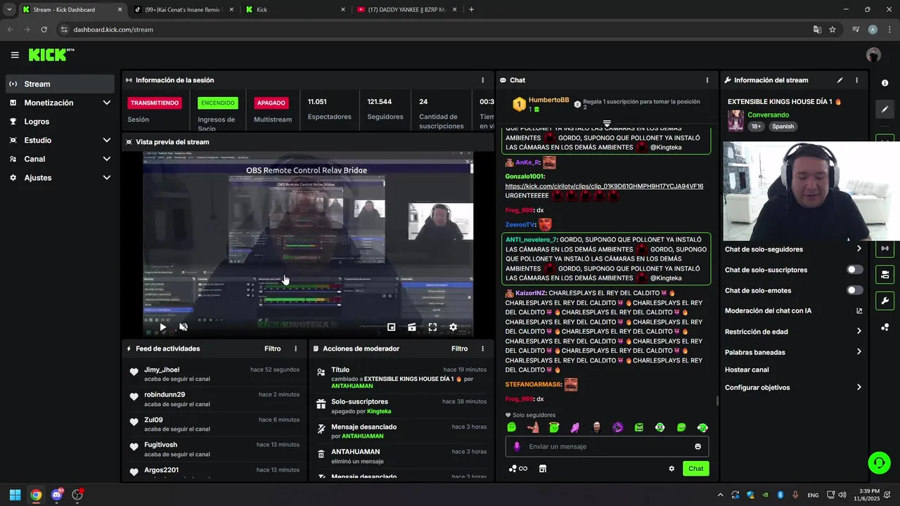Image resolution: width=900 pixels, height=506 pixels.
Task: Insert the first green Kick emote
Action: coord(511,427)
